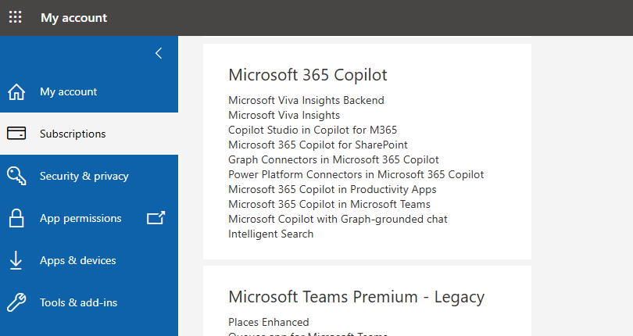
Task: Click Microsoft Copilot with Graph-grounded chat
Action: tap(338, 220)
